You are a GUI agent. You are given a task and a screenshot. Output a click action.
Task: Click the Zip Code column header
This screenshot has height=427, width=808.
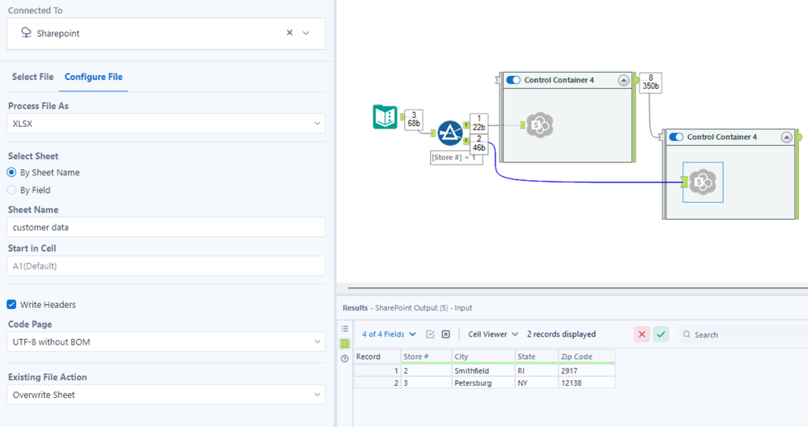(586, 357)
